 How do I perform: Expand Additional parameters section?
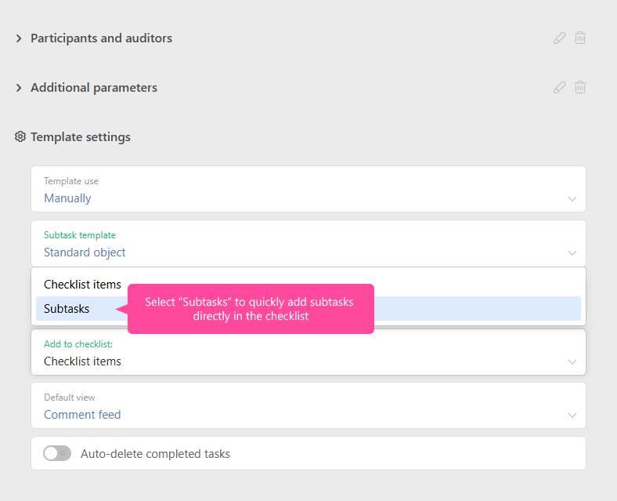click(19, 88)
